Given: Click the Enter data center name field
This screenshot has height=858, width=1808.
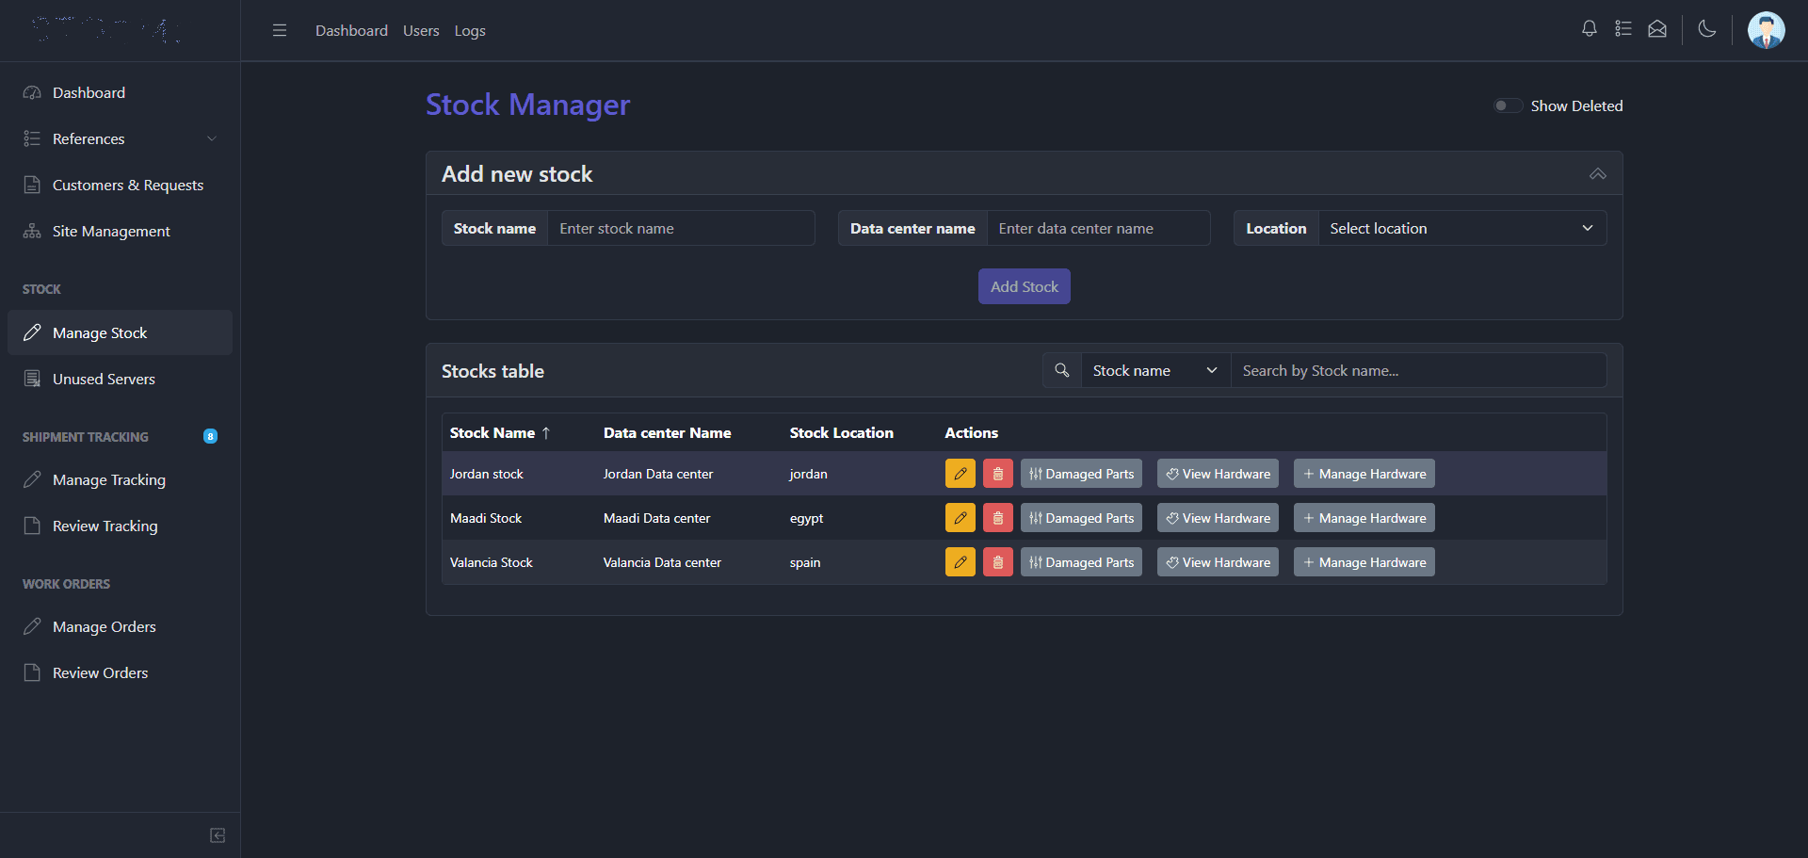Looking at the screenshot, I should pyautogui.click(x=1098, y=228).
